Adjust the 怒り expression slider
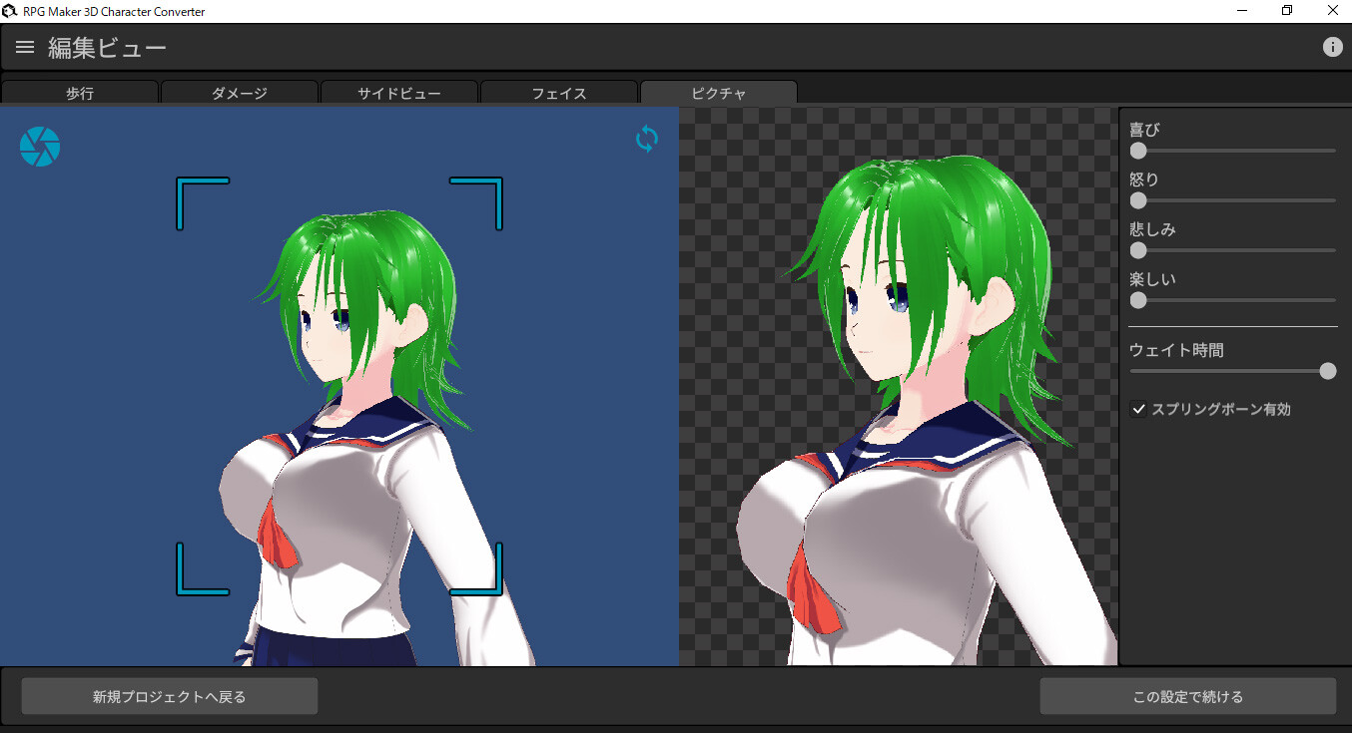1352x733 pixels. pyautogui.click(x=1137, y=200)
